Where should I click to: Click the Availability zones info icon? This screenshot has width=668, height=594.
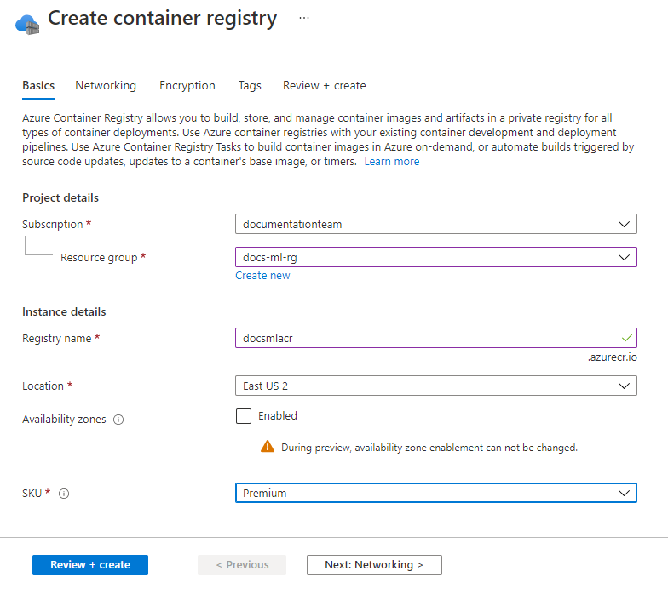pos(118,420)
